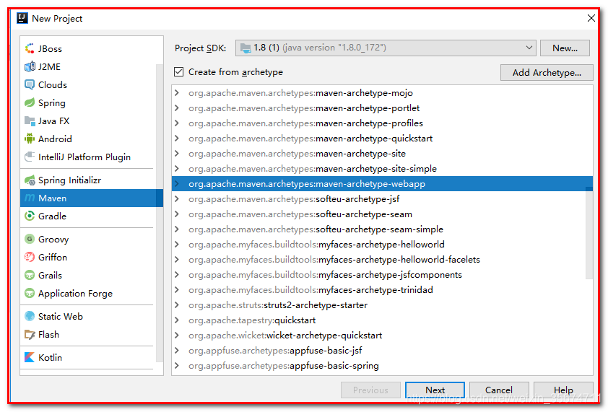Expand the softeu-archetype-jsf row
This screenshot has height=412, width=608.
[x=177, y=199]
